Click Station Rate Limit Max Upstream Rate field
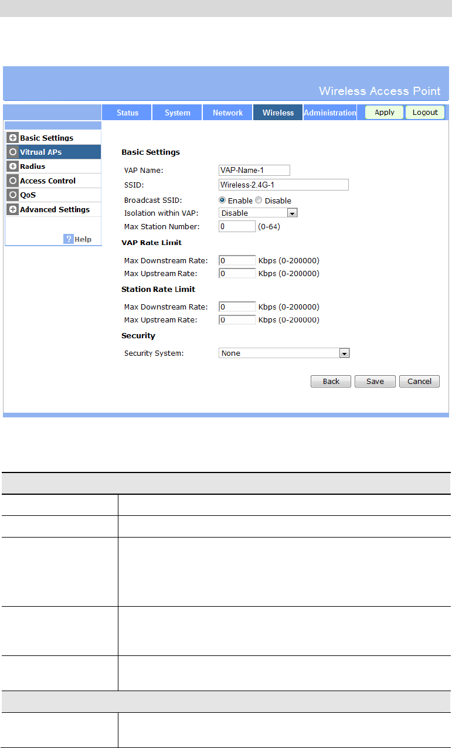The height and width of the screenshot is (748, 452). [237, 319]
